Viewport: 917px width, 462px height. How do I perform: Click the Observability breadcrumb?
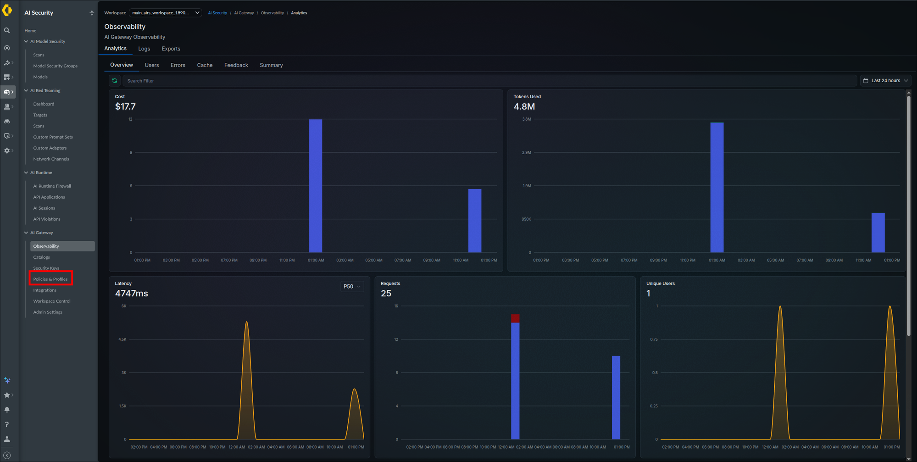[x=272, y=13]
